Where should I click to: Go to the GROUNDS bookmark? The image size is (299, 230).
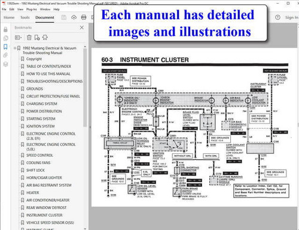coord(35,89)
